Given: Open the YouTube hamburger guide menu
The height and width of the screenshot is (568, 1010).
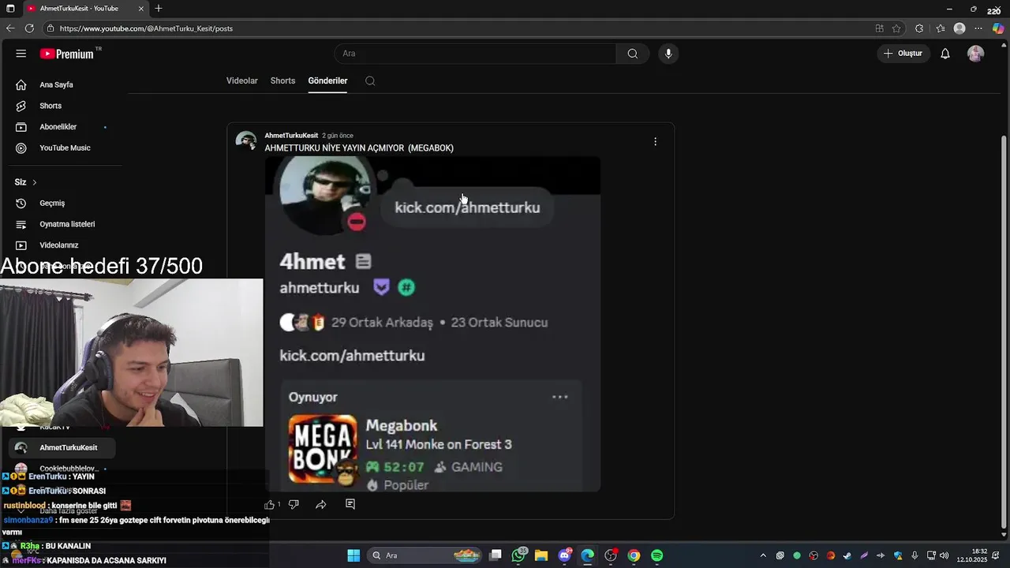Looking at the screenshot, I should coord(21,54).
